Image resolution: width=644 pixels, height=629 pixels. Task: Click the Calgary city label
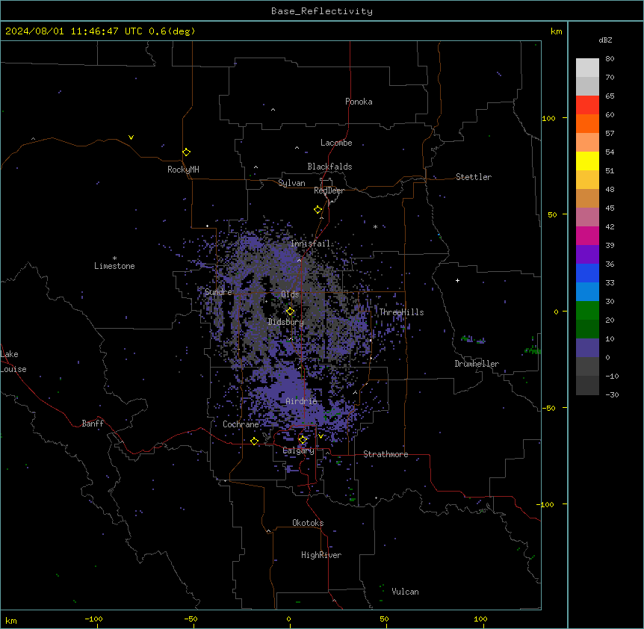(299, 450)
